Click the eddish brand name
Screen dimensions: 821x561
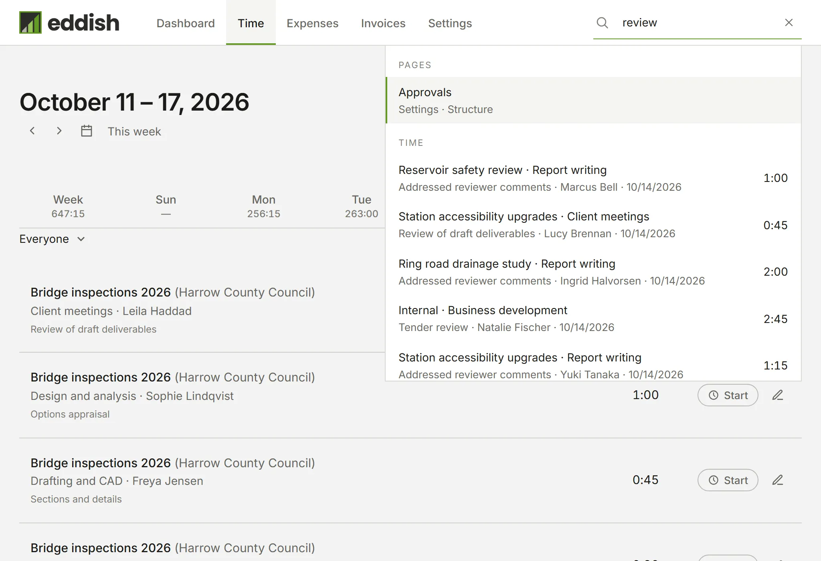(83, 22)
